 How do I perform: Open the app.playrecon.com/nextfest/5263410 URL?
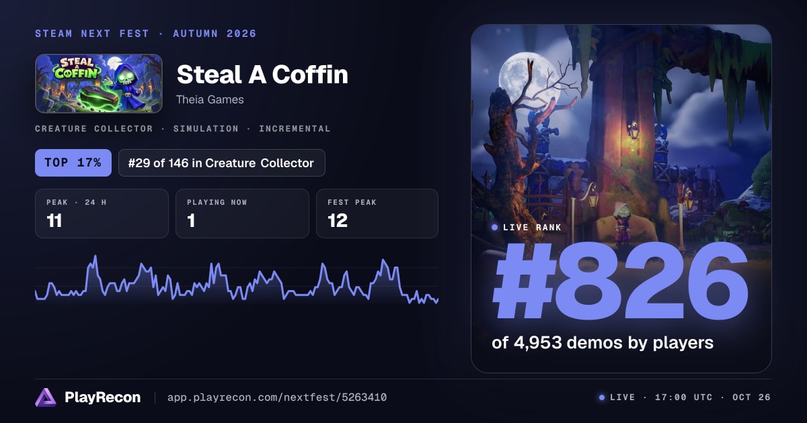coord(276,397)
